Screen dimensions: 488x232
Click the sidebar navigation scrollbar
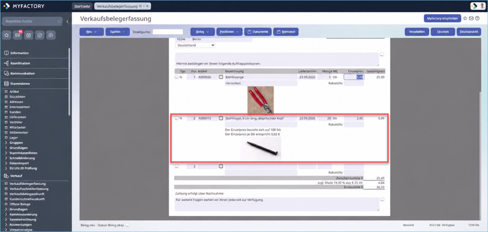[x=69, y=82]
